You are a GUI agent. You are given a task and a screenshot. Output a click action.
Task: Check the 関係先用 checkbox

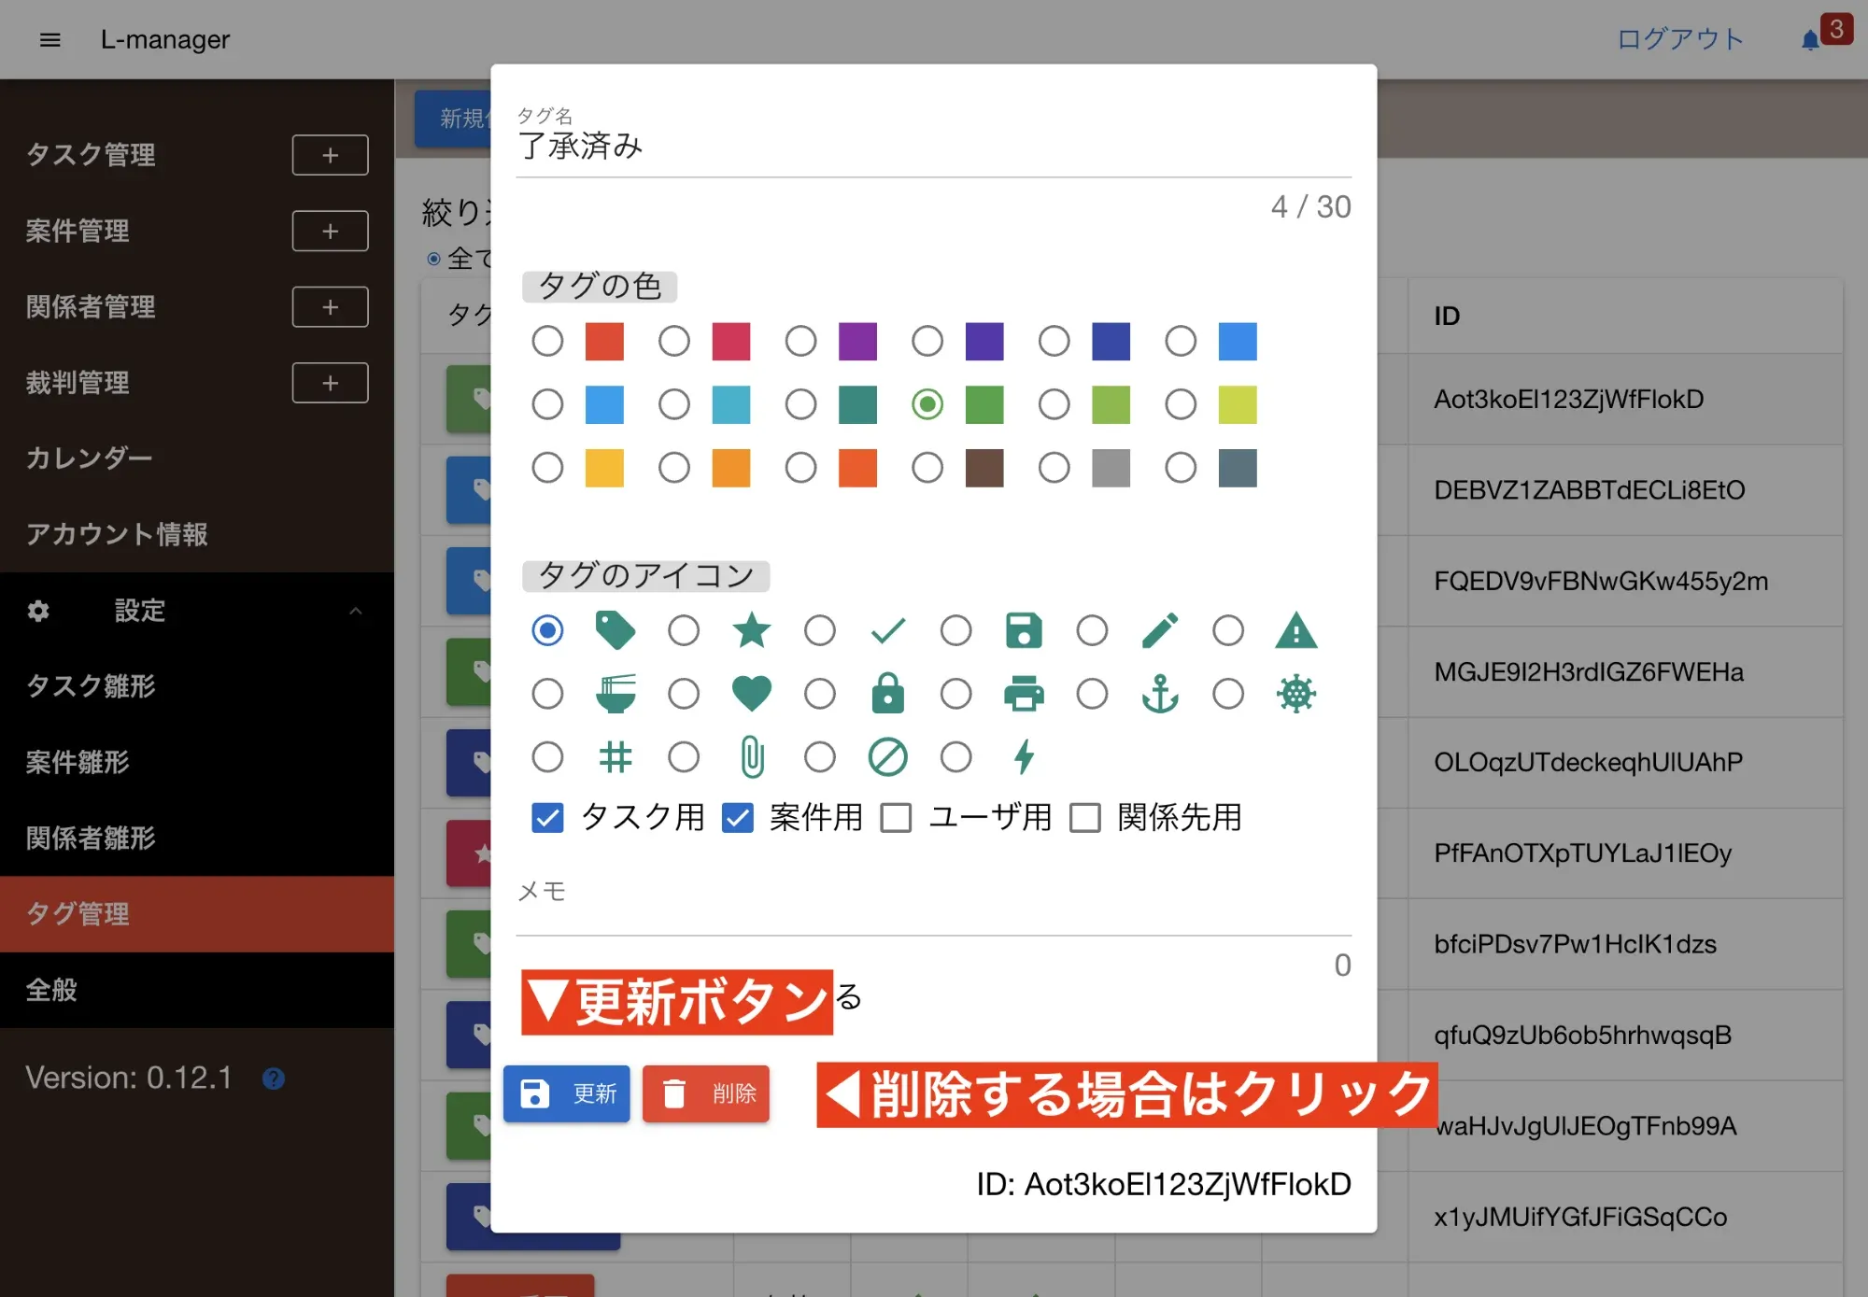pyautogui.click(x=1085, y=818)
